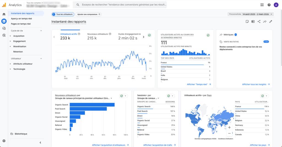
Task: Zoom in on the world map
Action: click(x=229, y=127)
